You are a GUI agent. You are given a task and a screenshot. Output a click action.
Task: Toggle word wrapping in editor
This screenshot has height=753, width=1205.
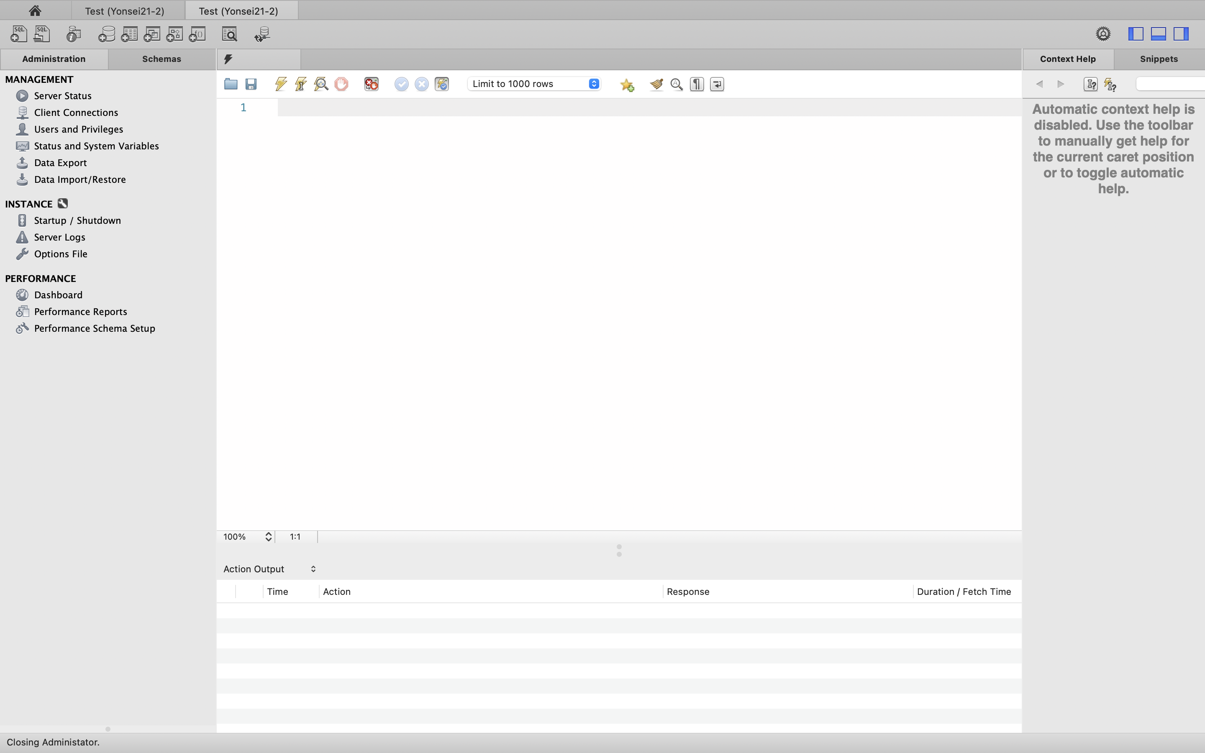[717, 84]
